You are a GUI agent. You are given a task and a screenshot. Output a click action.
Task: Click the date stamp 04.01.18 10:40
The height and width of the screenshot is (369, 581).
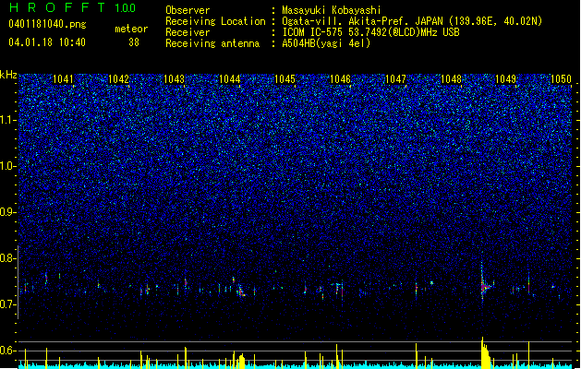click(x=47, y=42)
